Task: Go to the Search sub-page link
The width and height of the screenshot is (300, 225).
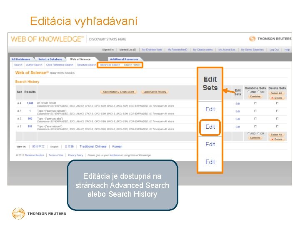Action: pos(18,65)
